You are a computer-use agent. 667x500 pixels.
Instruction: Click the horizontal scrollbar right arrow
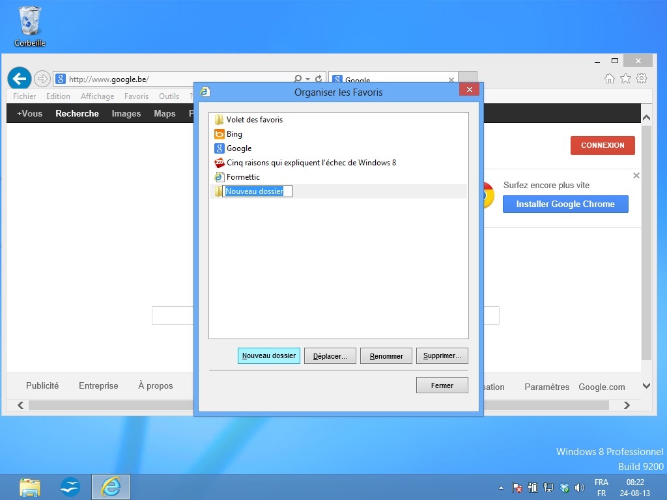627,405
